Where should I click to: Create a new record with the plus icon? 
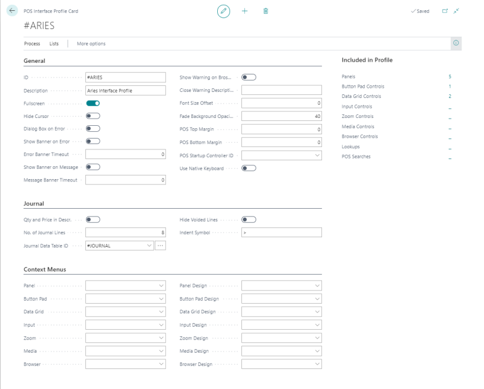[x=244, y=11]
